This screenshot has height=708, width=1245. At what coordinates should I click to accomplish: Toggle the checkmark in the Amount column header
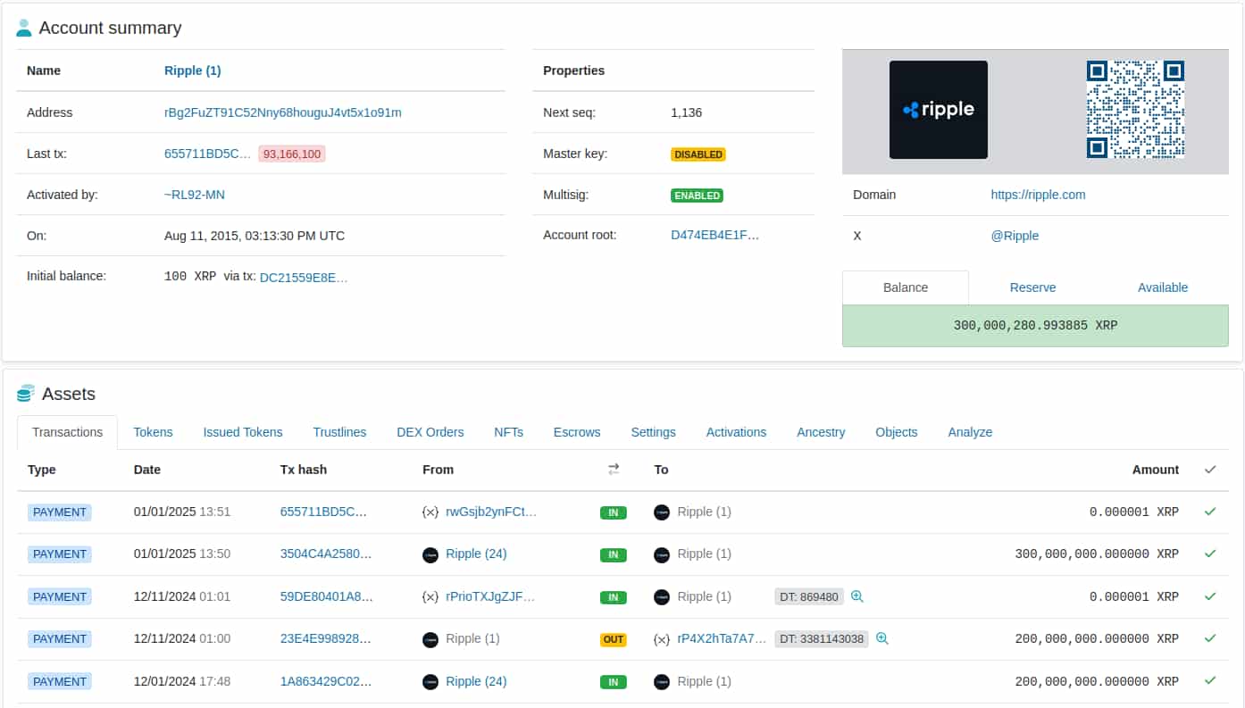tap(1210, 469)
